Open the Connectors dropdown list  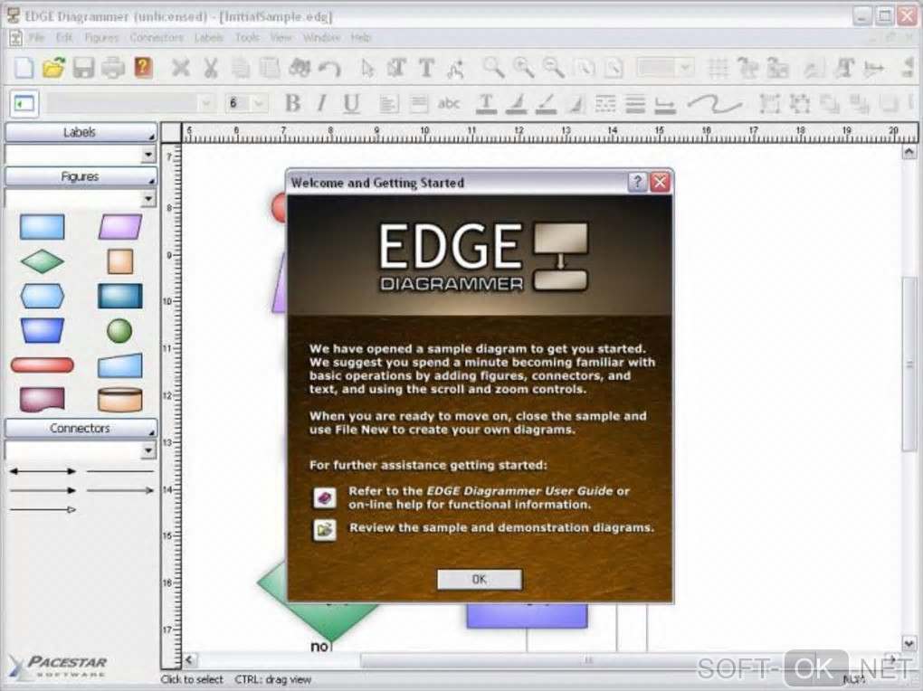(147, 450)
